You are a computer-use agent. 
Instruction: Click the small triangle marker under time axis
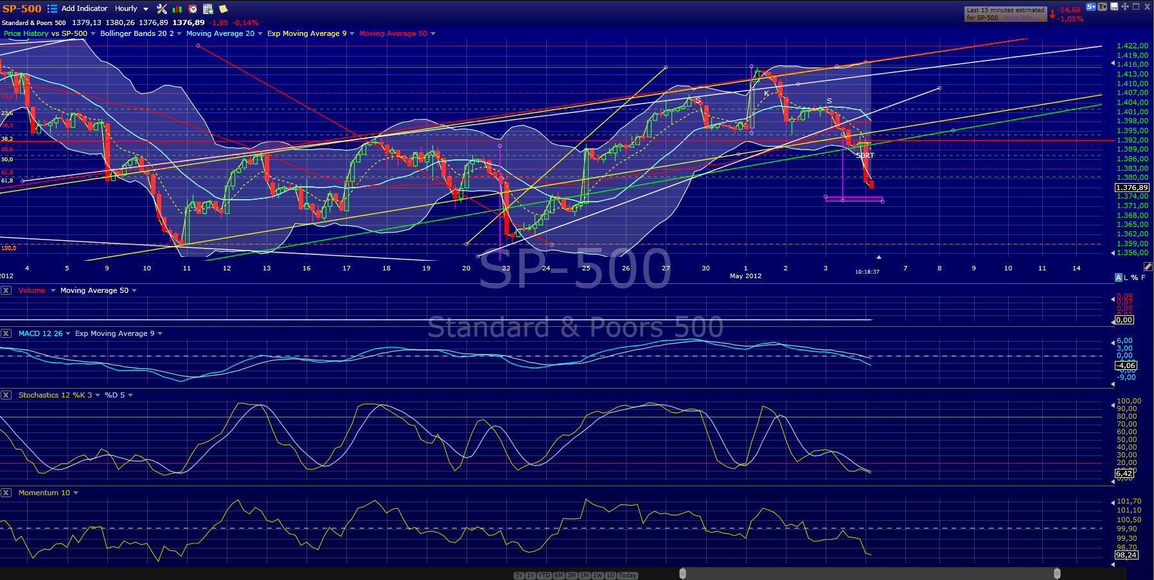click(879, 257)
